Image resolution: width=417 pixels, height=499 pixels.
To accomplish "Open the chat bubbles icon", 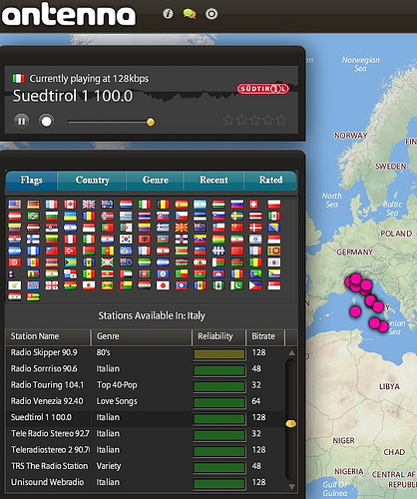I will pos(190,14).
